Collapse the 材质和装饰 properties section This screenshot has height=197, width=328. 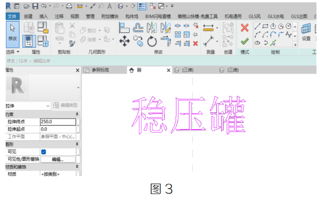tap(77, 167)
